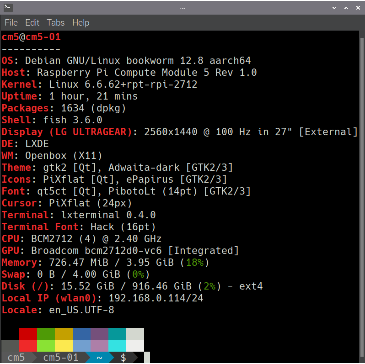Click 'LXDE' desktop environment value

[37, 144]
